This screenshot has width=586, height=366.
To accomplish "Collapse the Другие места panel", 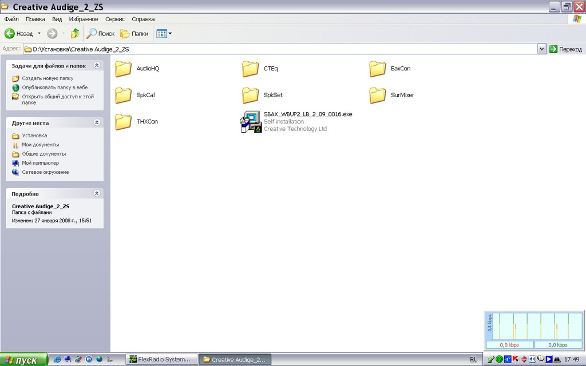I will [x=97, y=123].
